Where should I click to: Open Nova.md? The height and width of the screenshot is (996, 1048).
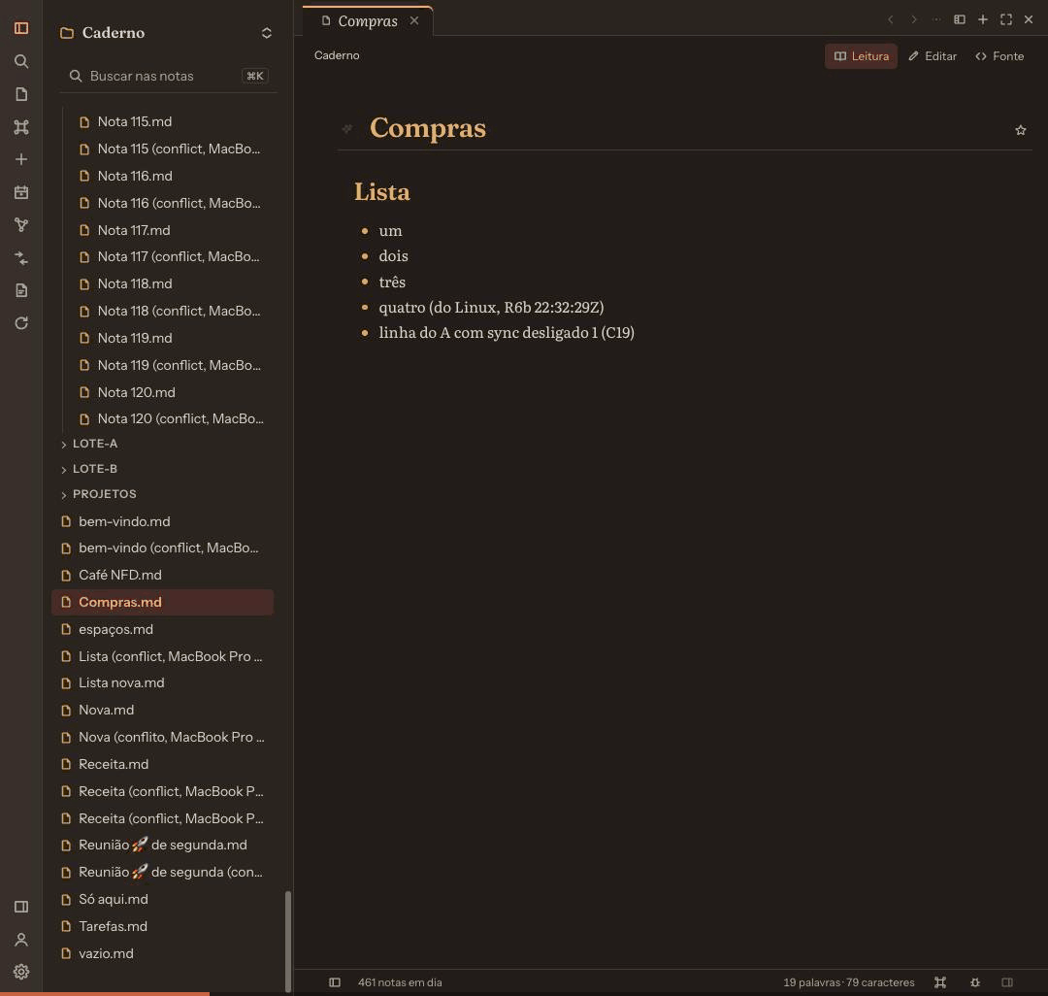pyautogui.click(x=162, y=710)
